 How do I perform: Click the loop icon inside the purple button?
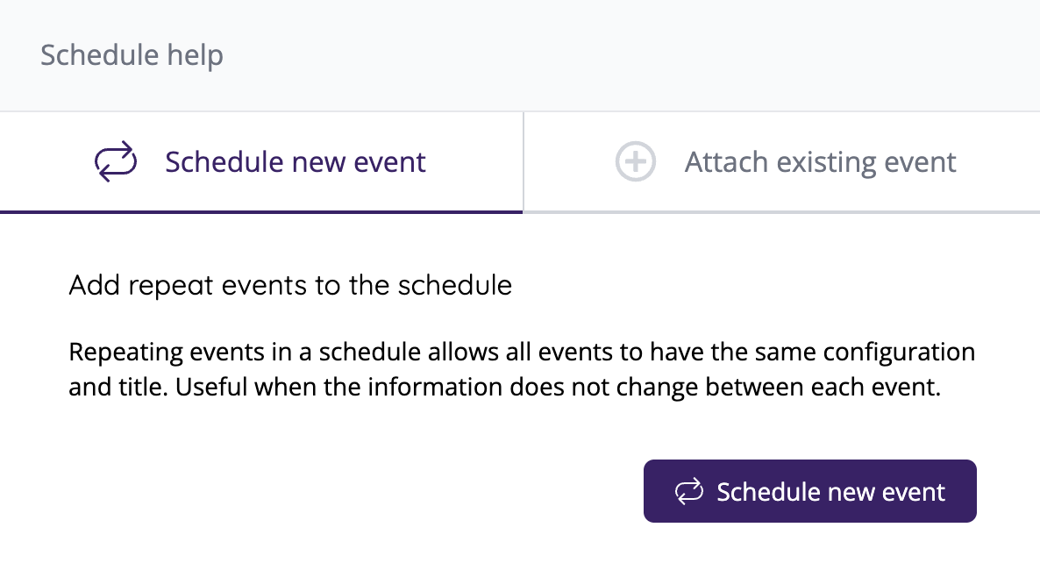689,491
